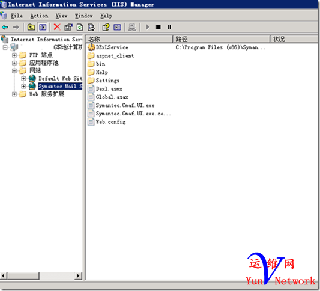
Task: Select FTP 站点 in the tree
Action: (x=41, y=55)
